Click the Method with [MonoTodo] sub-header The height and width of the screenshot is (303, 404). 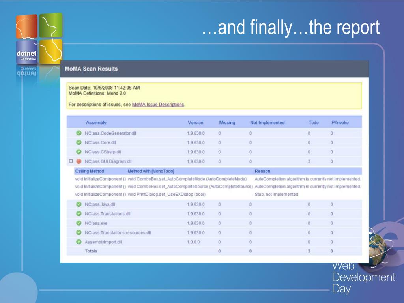(151, 171)
